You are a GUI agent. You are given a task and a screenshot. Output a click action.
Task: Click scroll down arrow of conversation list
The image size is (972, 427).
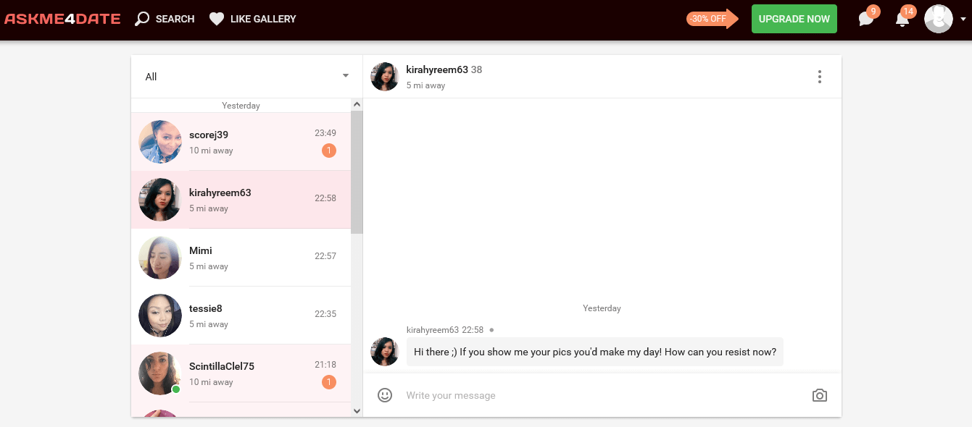[x=357, y=410]
